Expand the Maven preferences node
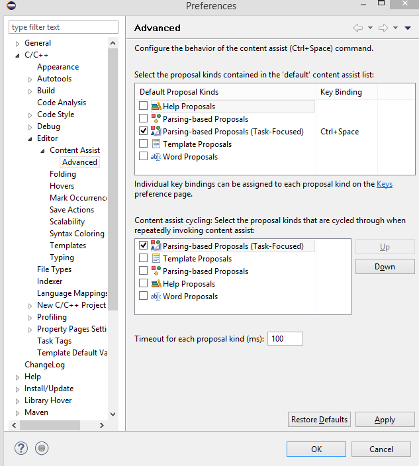 [x=17, y=413]
